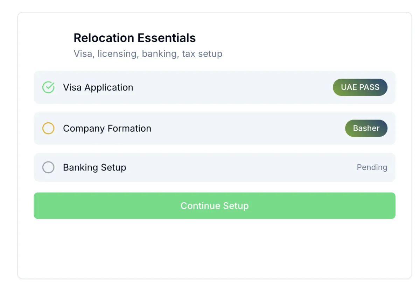Click the Pending status text
This screenshot has width=420, height=289.
(372, 167)
